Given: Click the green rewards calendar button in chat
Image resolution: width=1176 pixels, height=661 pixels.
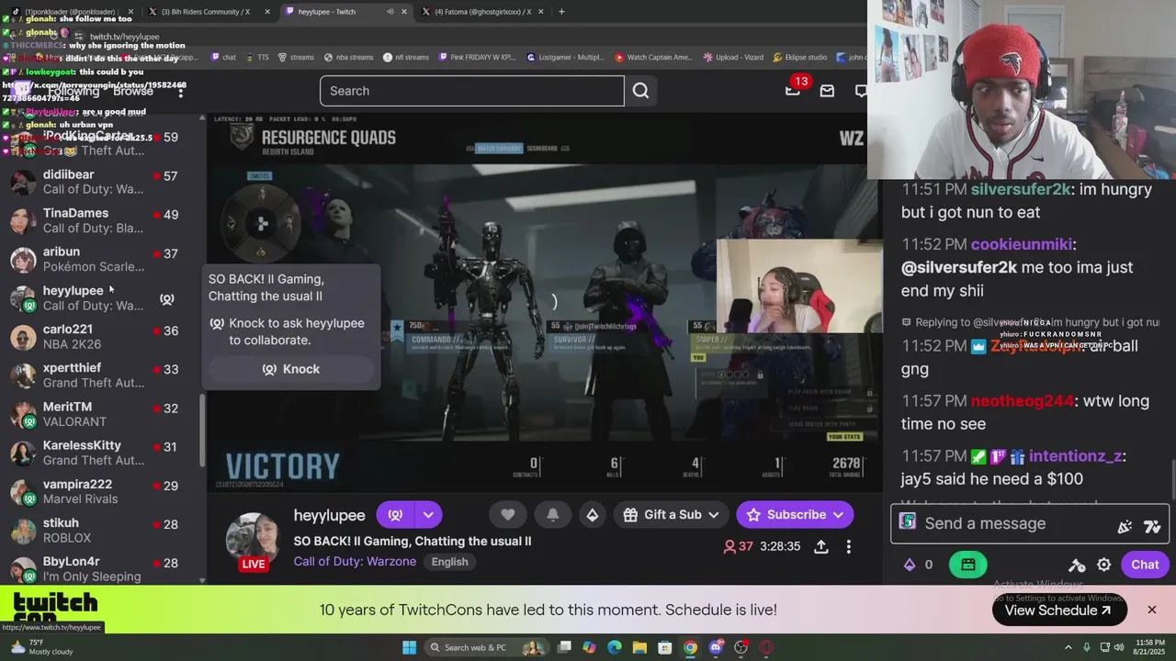Looking at the screenshot, I should point(968,565).
